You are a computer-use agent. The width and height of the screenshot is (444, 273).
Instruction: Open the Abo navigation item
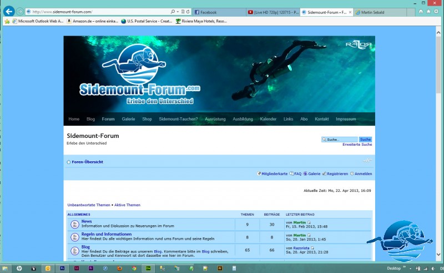304,119
